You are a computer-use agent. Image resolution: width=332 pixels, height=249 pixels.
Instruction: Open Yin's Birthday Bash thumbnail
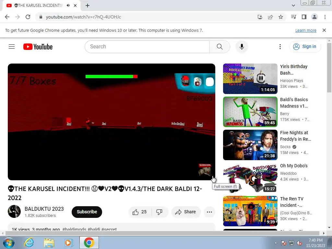point(250,79)
